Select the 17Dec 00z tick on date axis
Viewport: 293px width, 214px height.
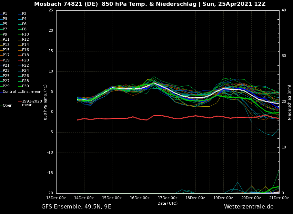[168, 198]
